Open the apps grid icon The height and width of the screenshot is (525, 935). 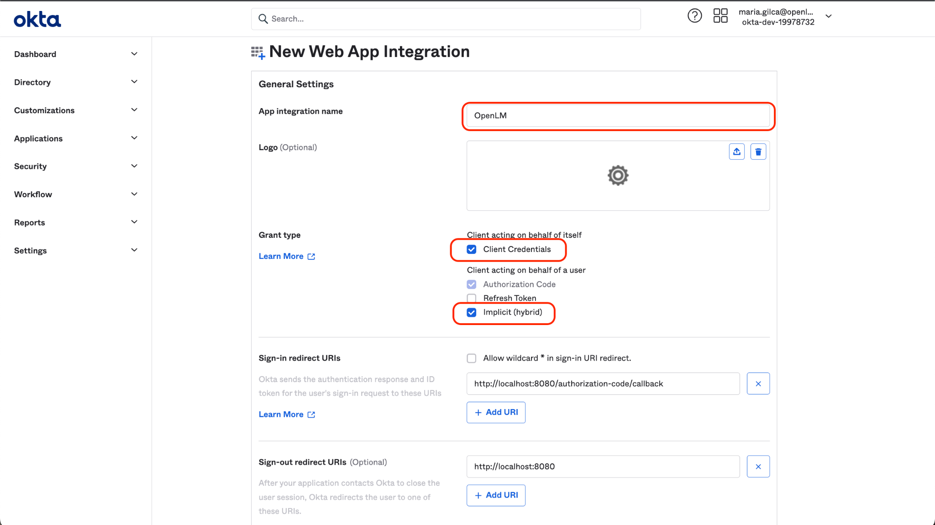pyautogui.click(x=720, y=16)
